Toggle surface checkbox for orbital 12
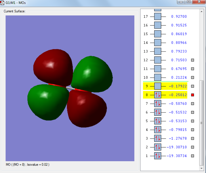This screenshot has width=206, height=173. [192, 60]
